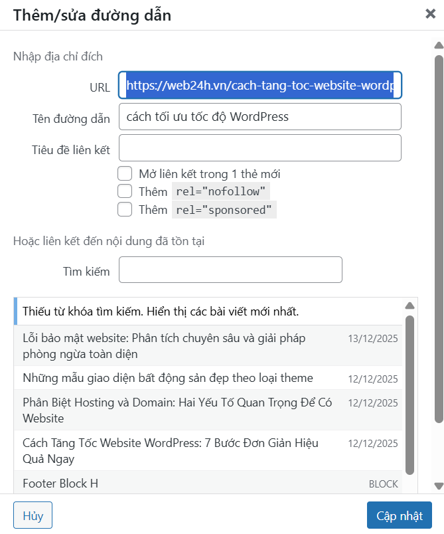This screenshot has height=534, width=444.
Task: Select 'Cách Tăng Tốc Website WordPress' post
Action: (x=199, y=450)
